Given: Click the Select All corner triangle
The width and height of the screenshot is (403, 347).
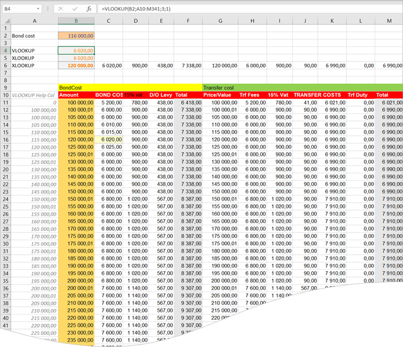Looking at the screenshot, I should (7, 21).
